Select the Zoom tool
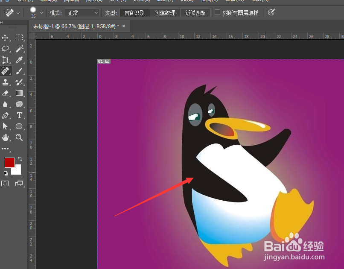 (x=19, y=137)
